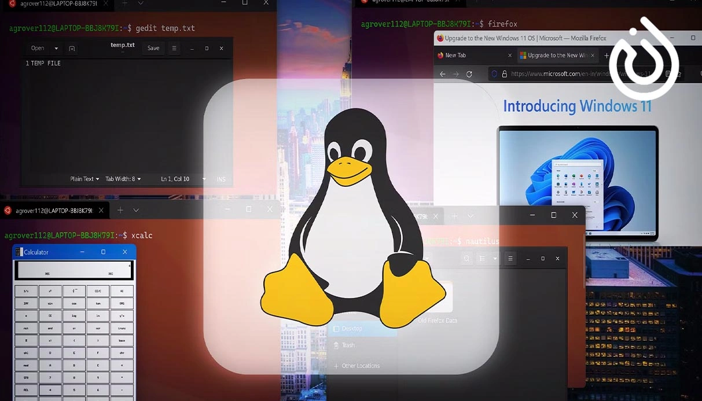Click the shr key on xcalc
702x401 pixels.
click(122, 353)
